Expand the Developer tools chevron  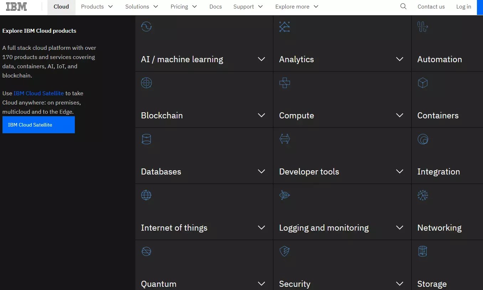pos(400,171)
